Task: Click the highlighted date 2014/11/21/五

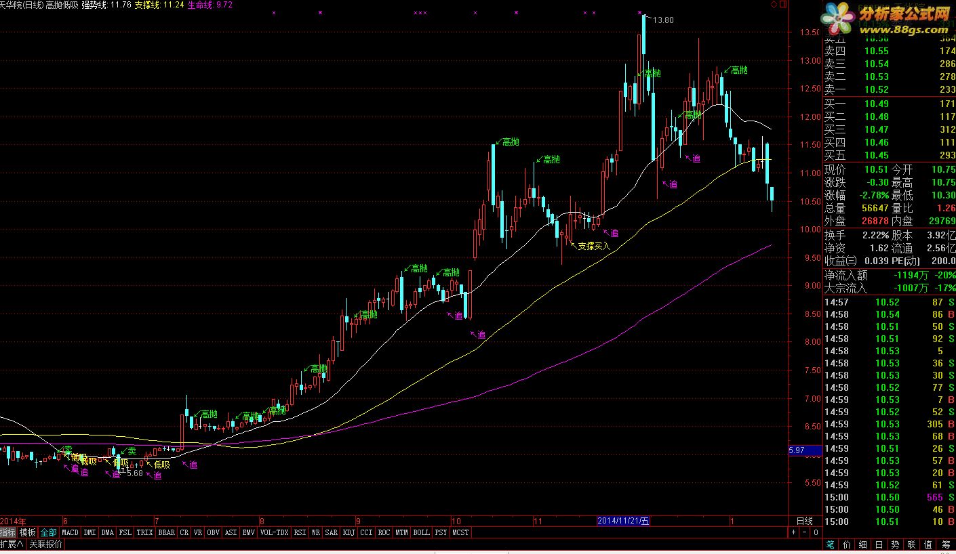Action: [623, 521]
